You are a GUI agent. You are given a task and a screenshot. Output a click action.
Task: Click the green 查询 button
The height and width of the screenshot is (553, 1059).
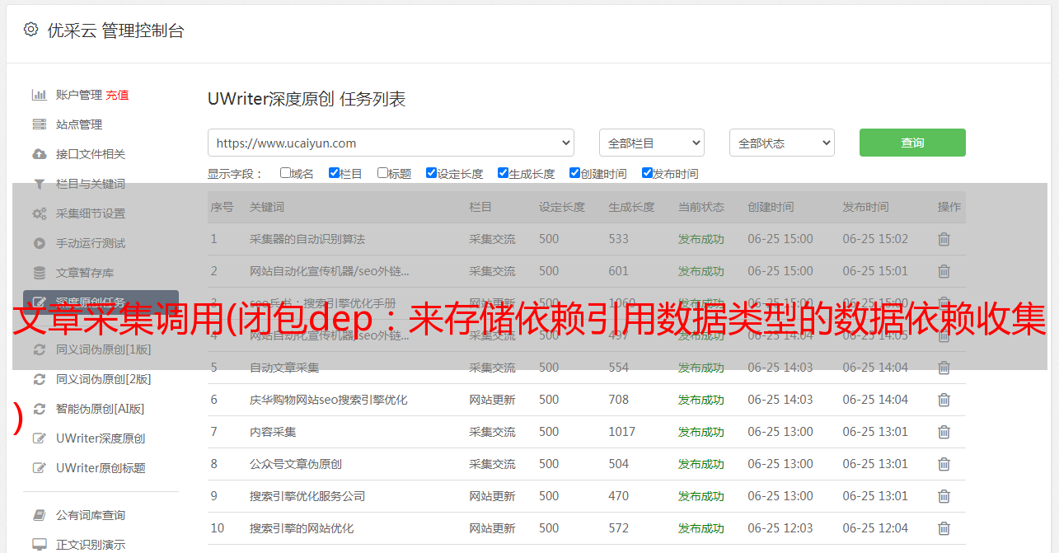[912, 143]
